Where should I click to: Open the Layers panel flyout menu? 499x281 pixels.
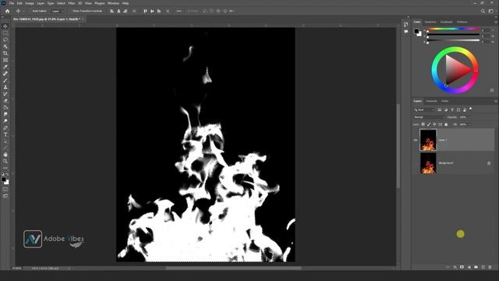point(496,101)
